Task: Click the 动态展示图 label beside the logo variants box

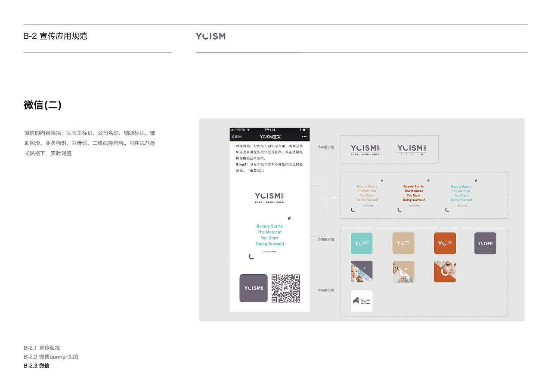Action: coord(325,147)
